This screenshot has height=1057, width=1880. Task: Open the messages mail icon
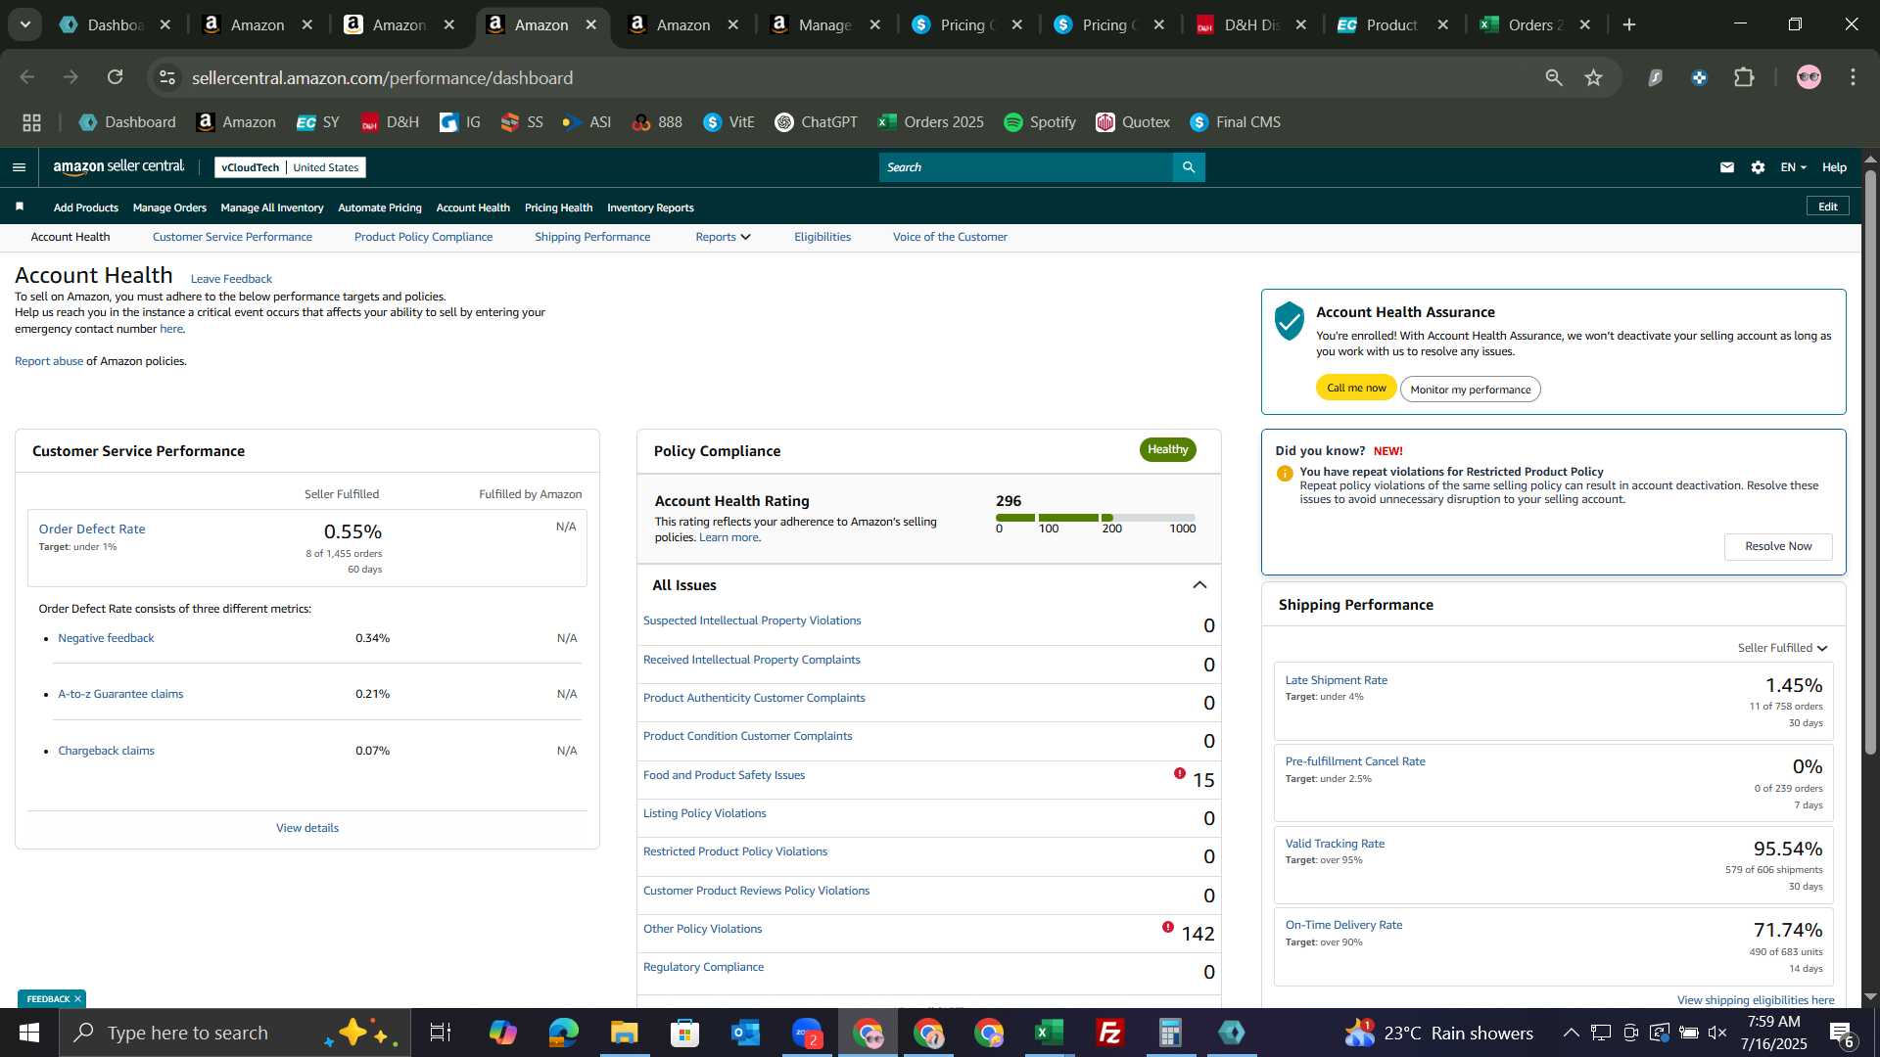click(1727, 167)
